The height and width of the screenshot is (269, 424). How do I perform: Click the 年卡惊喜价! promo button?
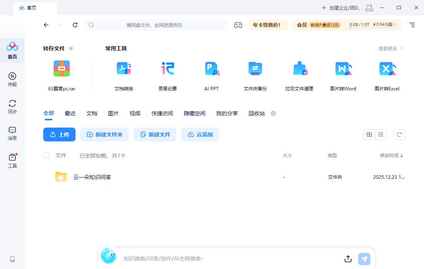click(268, 25)
